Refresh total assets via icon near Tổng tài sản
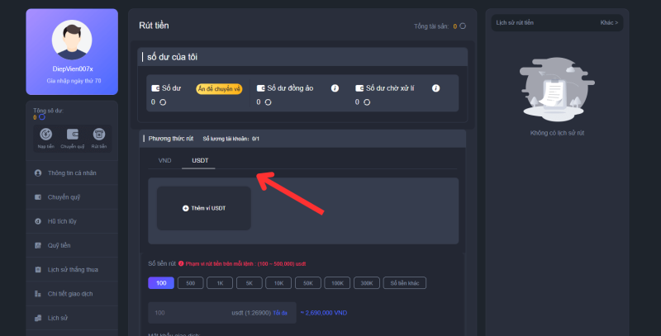Viewport: 661px width, 336px height. 463,26
